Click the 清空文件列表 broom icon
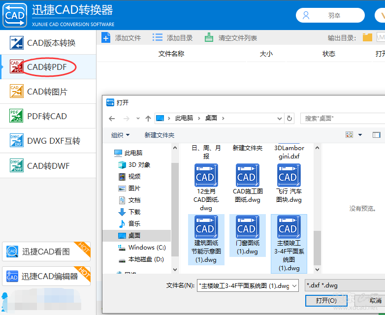The width and height of the screenshot is (385, 315). coord(209,38)
